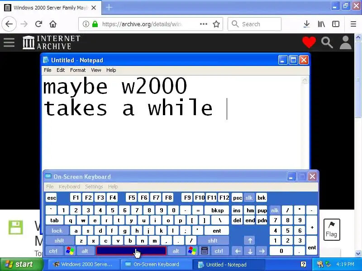Open the Internet Archive user account icon
Image resolution: width=362 pixels, height=271 pixels.
345,42
